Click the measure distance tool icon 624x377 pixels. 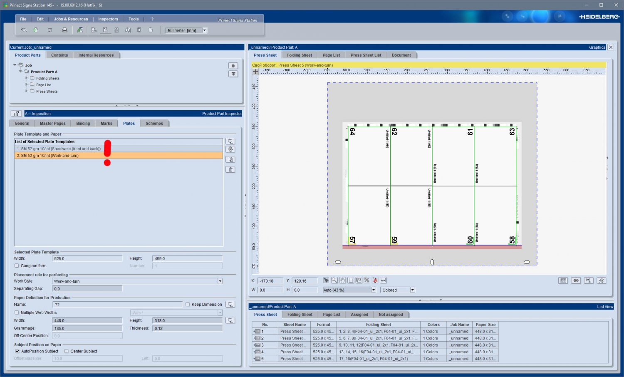(383, 280)
